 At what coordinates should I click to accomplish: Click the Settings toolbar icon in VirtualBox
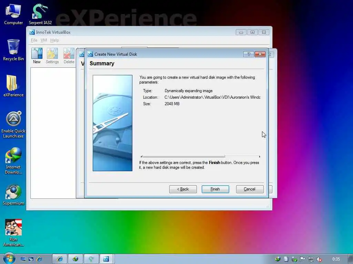pos(52,56)
